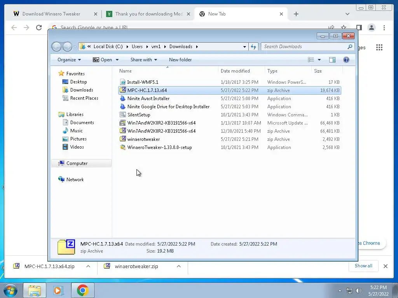Screen dimensions: 398x298
Task: Expand winaerotweaker.zip download options arrow
Action: 179,266
